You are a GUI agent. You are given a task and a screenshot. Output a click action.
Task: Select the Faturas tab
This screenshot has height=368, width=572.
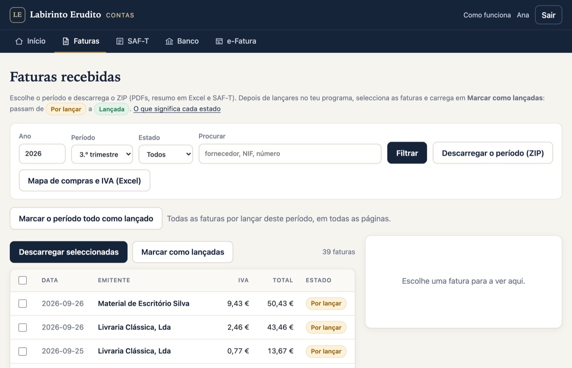[x=80, y=41]
